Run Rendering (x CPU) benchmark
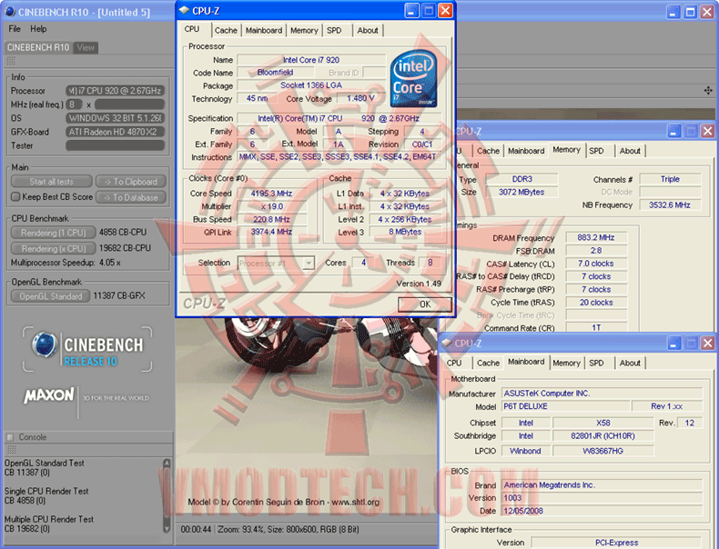 [53, 248]
